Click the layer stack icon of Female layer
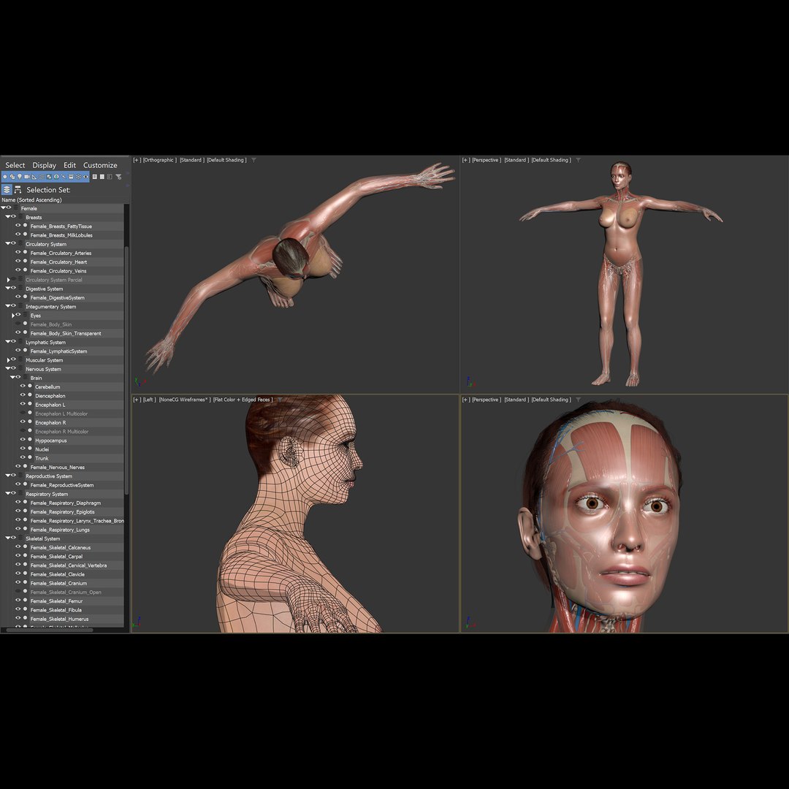 pos(15,207)
